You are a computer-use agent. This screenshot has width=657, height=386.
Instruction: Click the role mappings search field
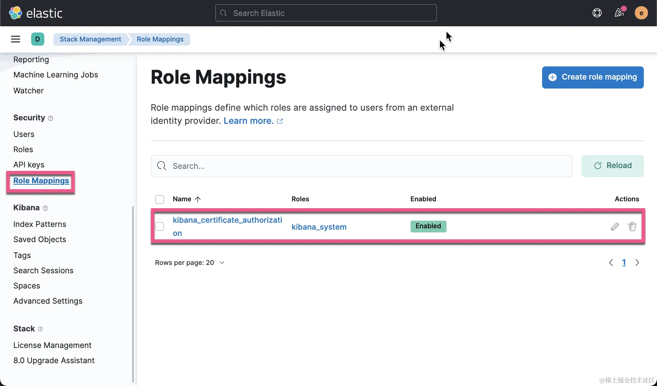(362, 166)
